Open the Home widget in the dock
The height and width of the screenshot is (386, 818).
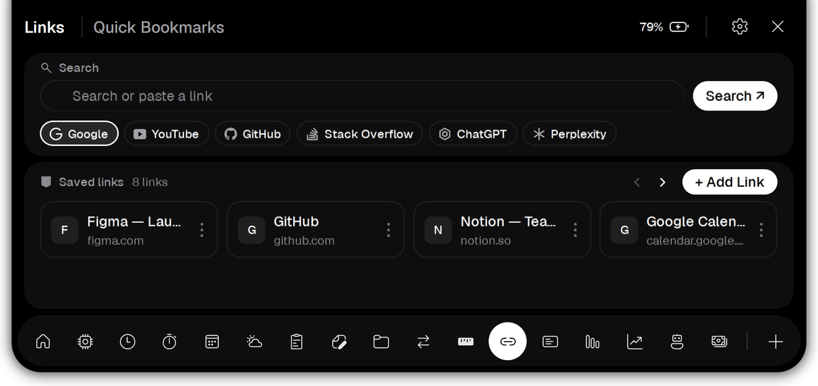tap(43, 342)
